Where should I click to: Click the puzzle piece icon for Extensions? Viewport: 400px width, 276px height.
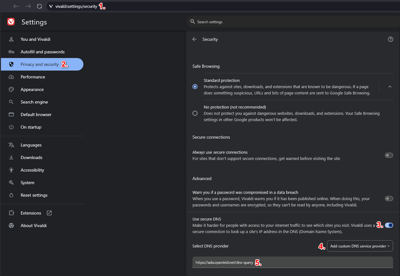tap(11, 213)
